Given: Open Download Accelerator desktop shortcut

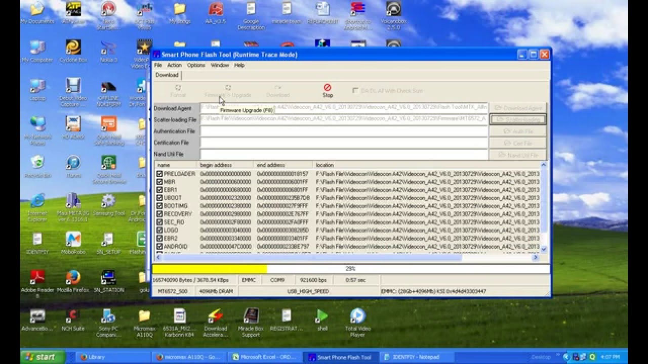Looking at the screenshot, I should [216, 323].
